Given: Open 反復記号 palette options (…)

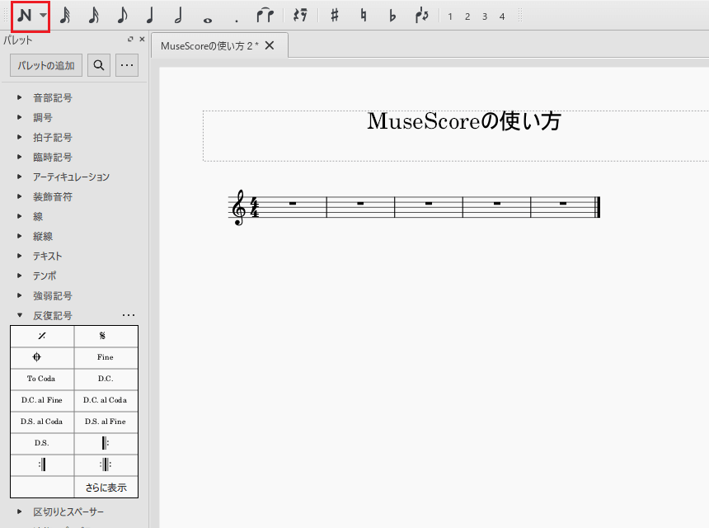Looking at the screenshot, I should point(129,315).
